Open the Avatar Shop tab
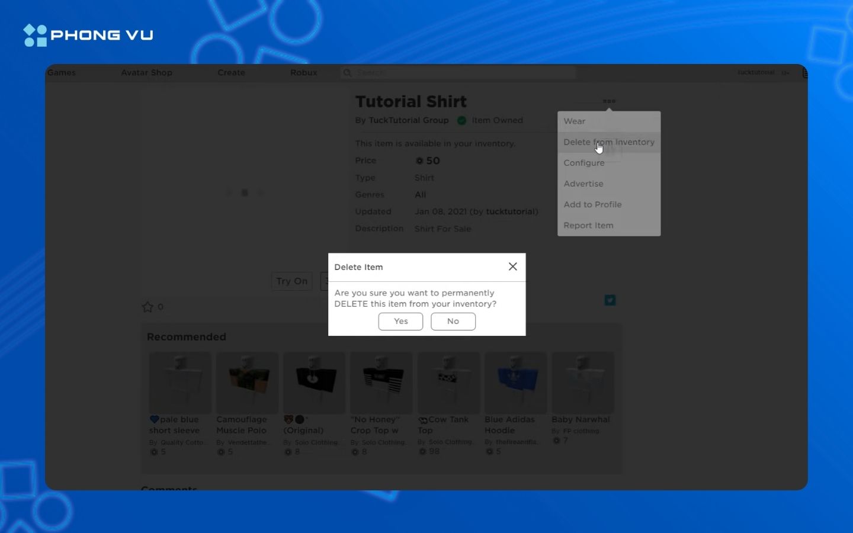Image resolution: width=853 pixels, height=533 pixels. pyautogui.click(x=146, y=72)
